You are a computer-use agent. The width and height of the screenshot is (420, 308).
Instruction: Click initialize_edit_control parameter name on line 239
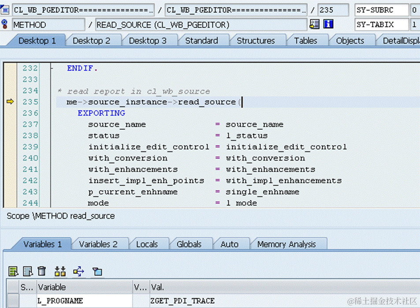click(x=149, y=147)
